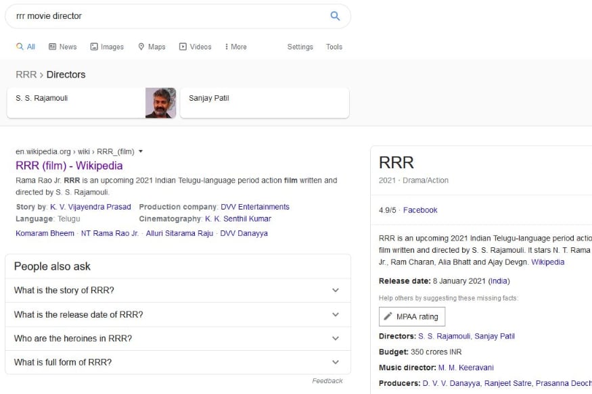Click the "350 crores INR" budget value
592x394 pixels.
436,352
